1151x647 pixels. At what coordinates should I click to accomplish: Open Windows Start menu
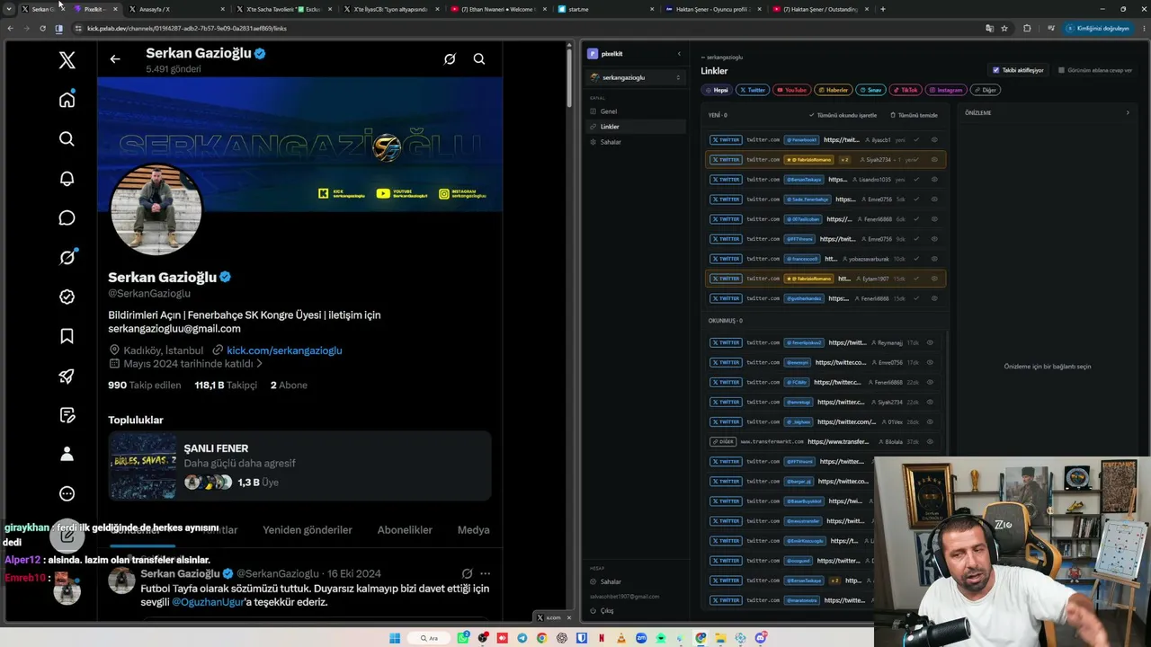[x=394, y=638]
